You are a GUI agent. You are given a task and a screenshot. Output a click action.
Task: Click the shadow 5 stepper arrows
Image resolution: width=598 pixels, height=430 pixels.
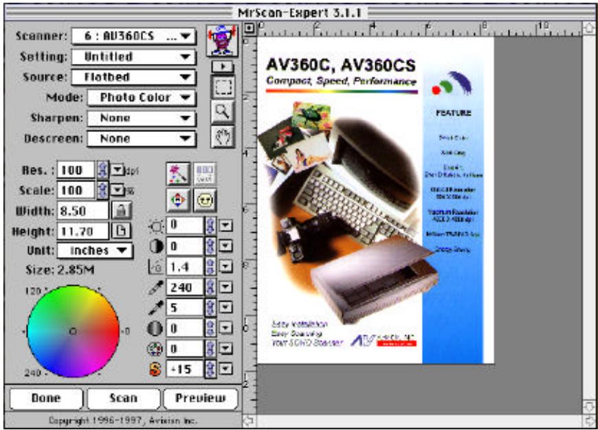(x=210, y=308)
